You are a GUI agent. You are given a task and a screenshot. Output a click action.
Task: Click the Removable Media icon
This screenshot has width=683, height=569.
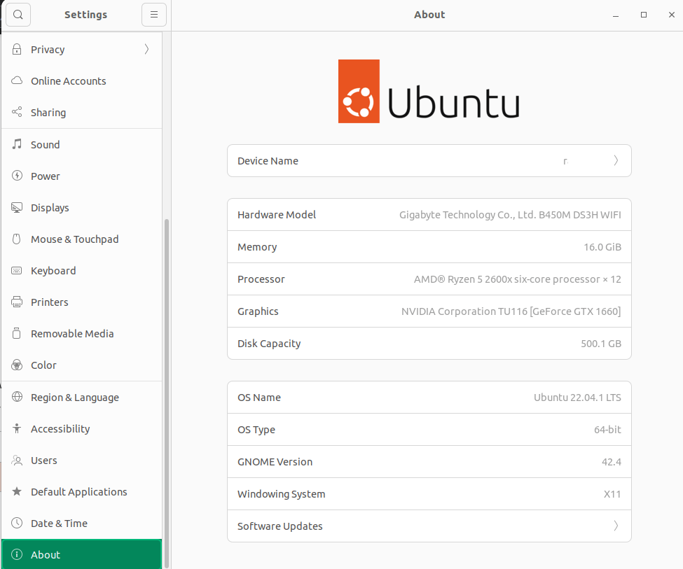16,333
